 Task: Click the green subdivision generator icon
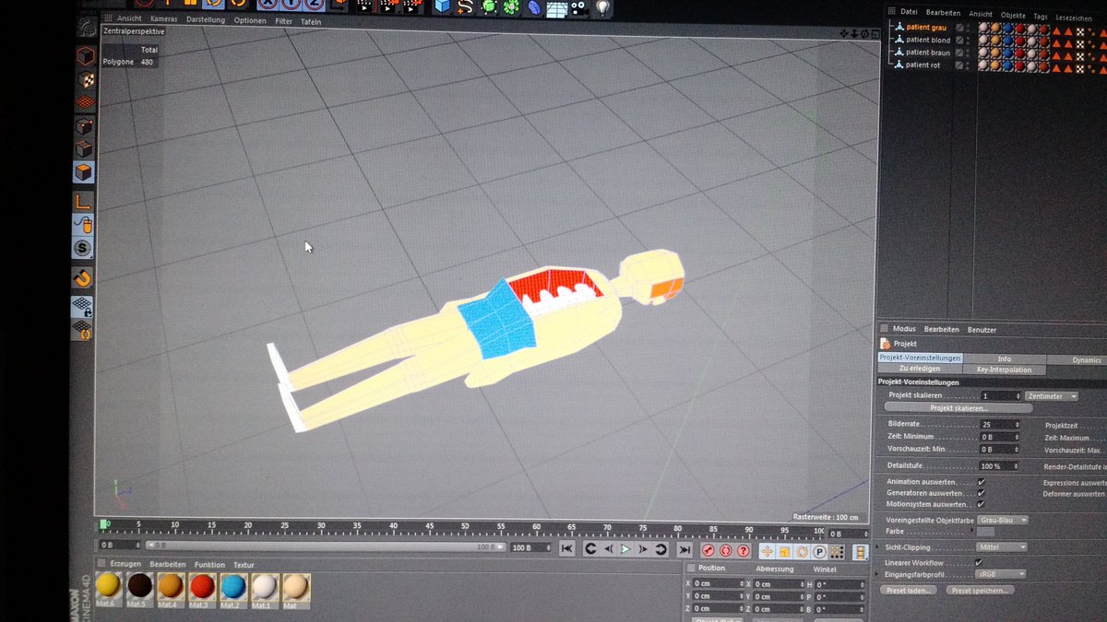coord(489,7)
